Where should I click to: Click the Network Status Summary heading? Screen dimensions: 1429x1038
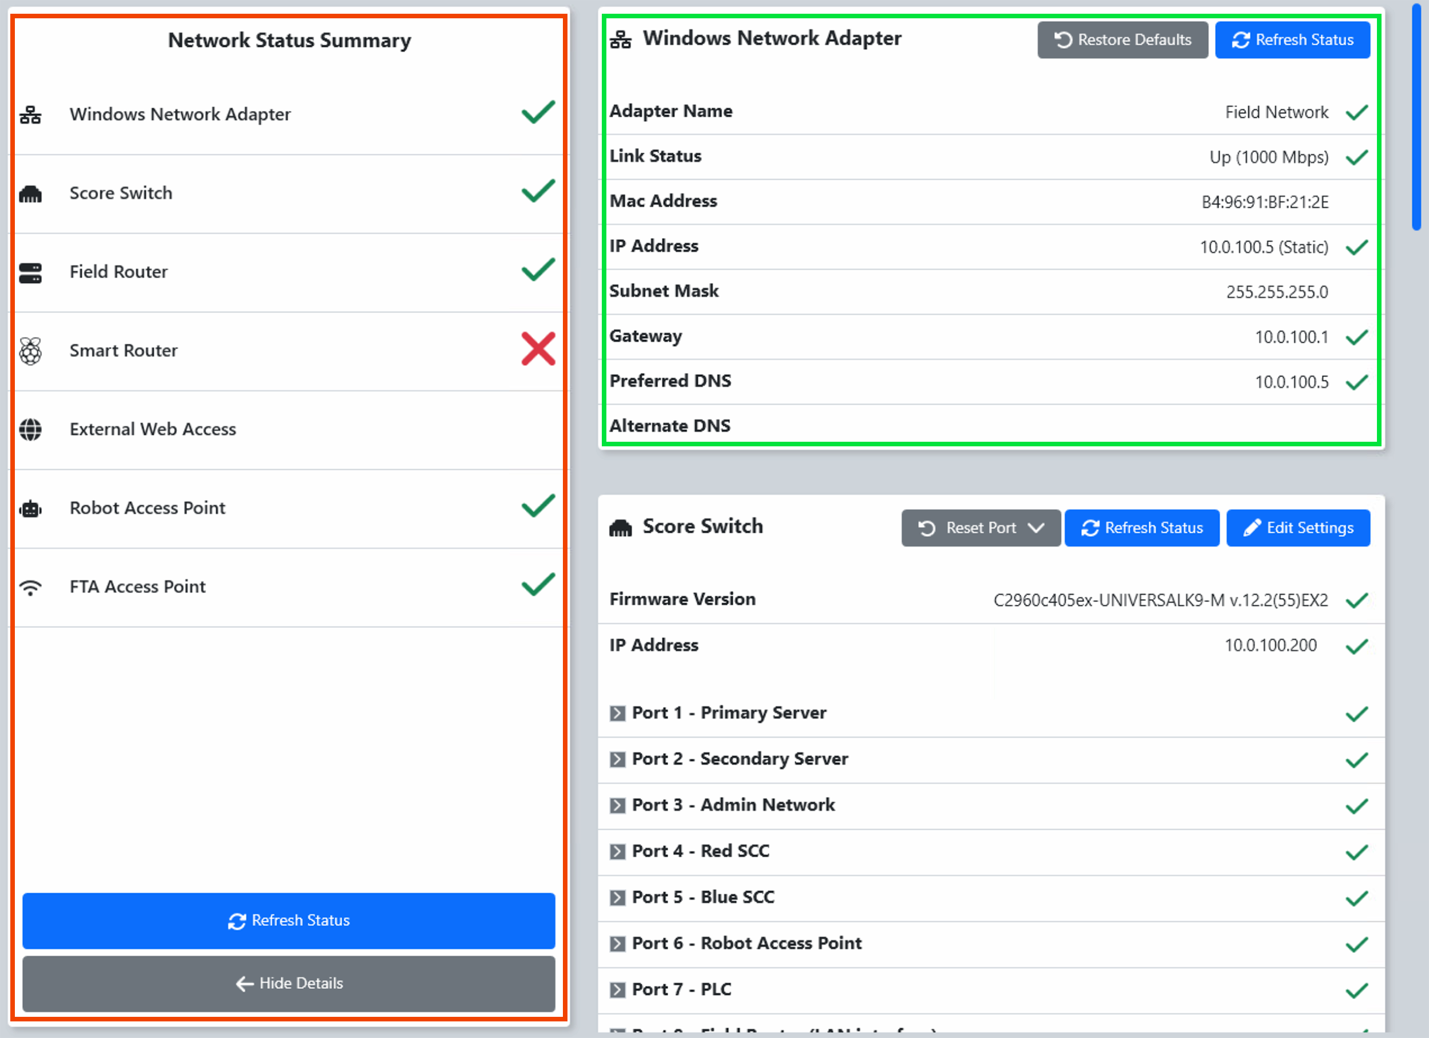[289, 41]
